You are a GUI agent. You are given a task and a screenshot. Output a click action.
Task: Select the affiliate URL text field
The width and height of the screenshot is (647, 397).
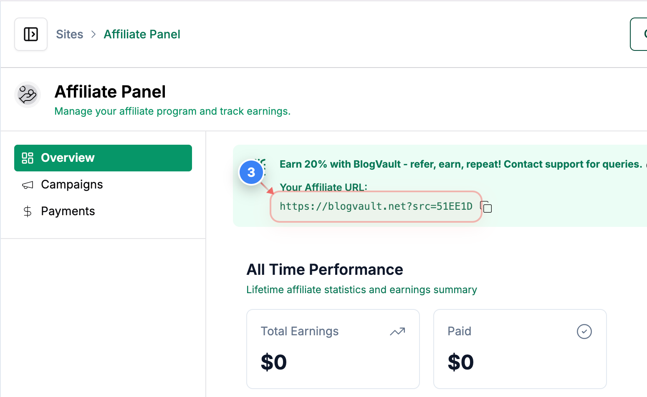point(376,206)
